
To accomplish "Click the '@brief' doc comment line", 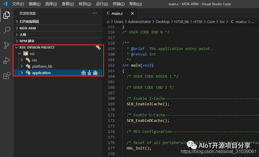I will [169, 49].
